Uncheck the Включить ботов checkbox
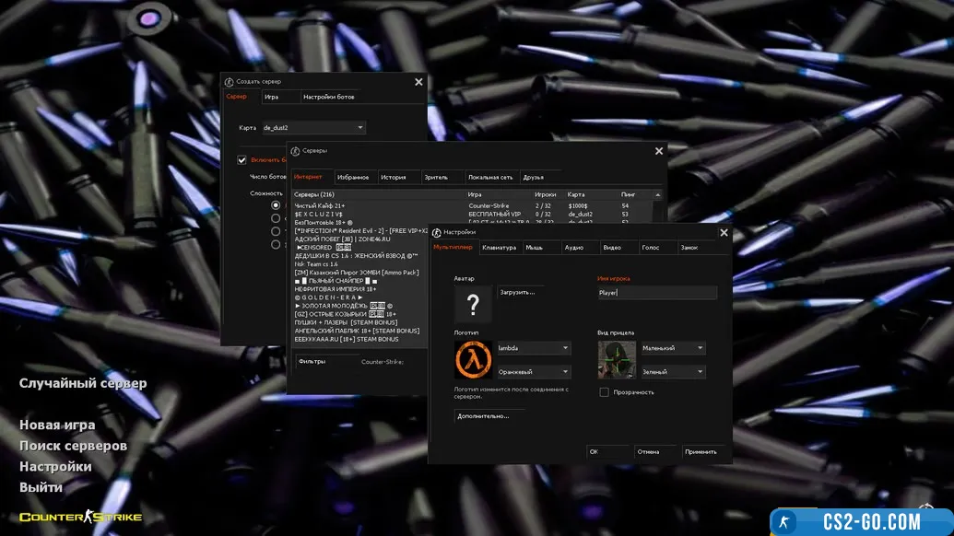954x536 pixels. pyautogui.click(x=242, y=159)
